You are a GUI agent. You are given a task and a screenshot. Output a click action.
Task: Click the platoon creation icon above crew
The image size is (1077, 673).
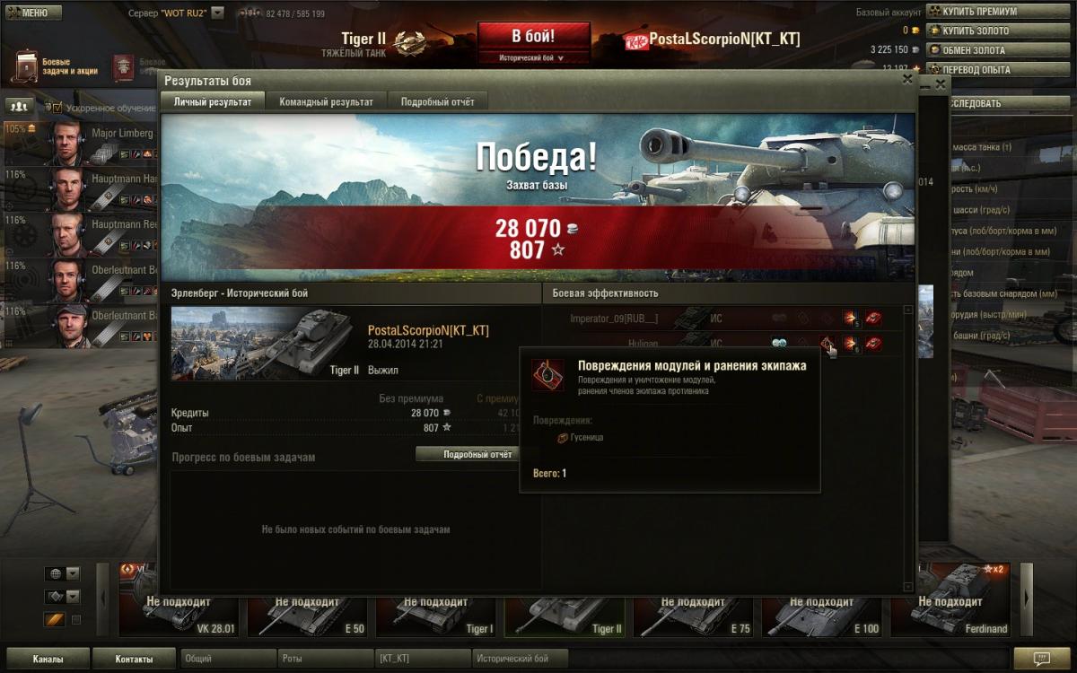19,106
